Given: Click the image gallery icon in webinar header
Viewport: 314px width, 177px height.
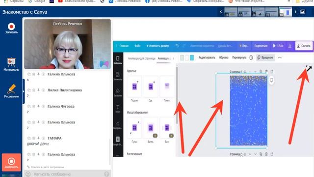Looking at the screenshot, I should (303, 12).
